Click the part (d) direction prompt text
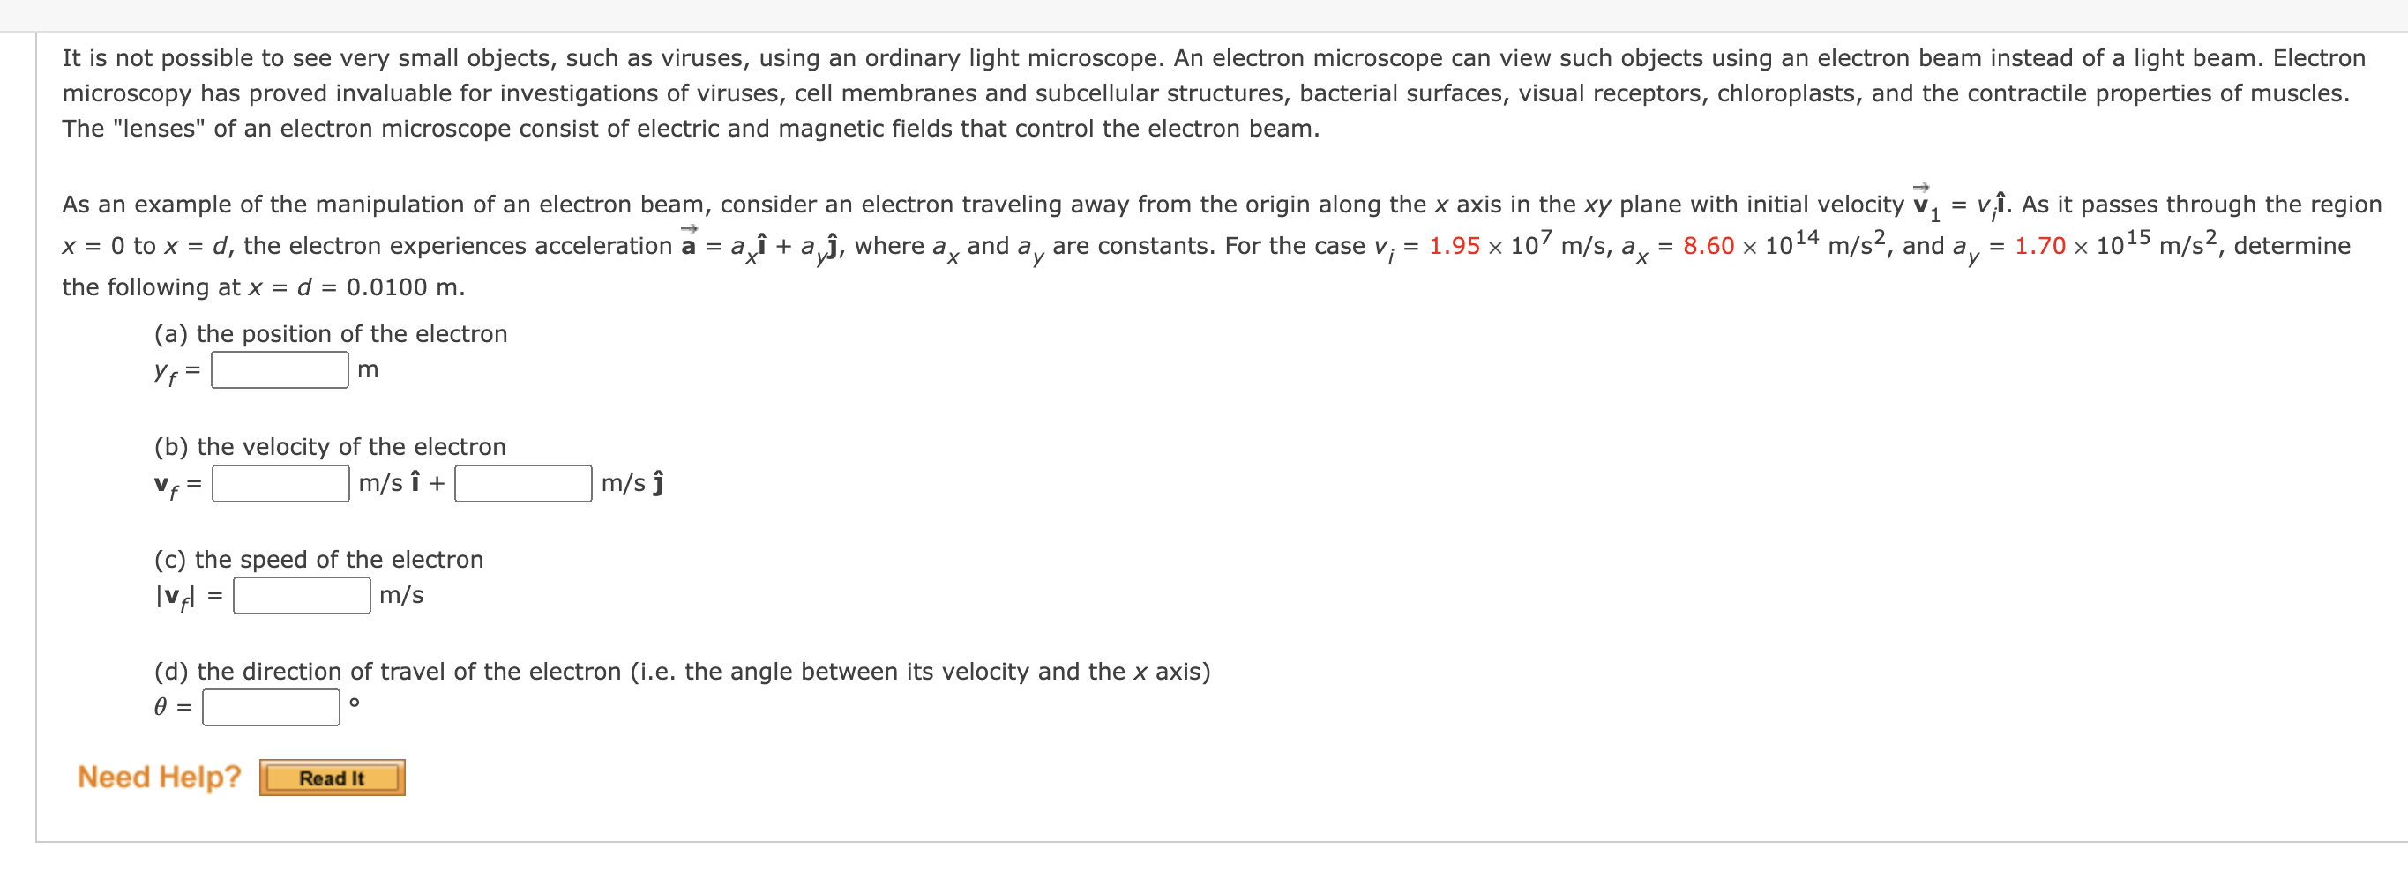Viewport: 2408px width, 878px height. point(682,671)
